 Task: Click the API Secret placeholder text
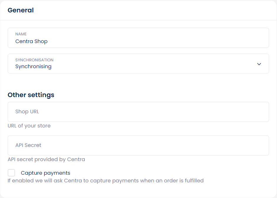(28, 145)
